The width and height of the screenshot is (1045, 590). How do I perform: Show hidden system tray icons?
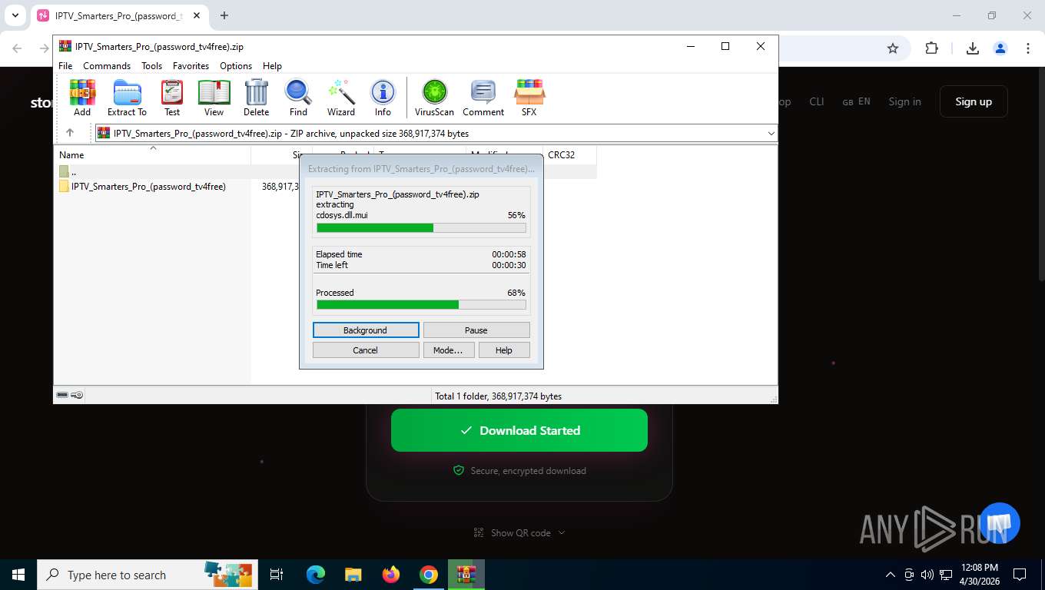coord(891,575)
